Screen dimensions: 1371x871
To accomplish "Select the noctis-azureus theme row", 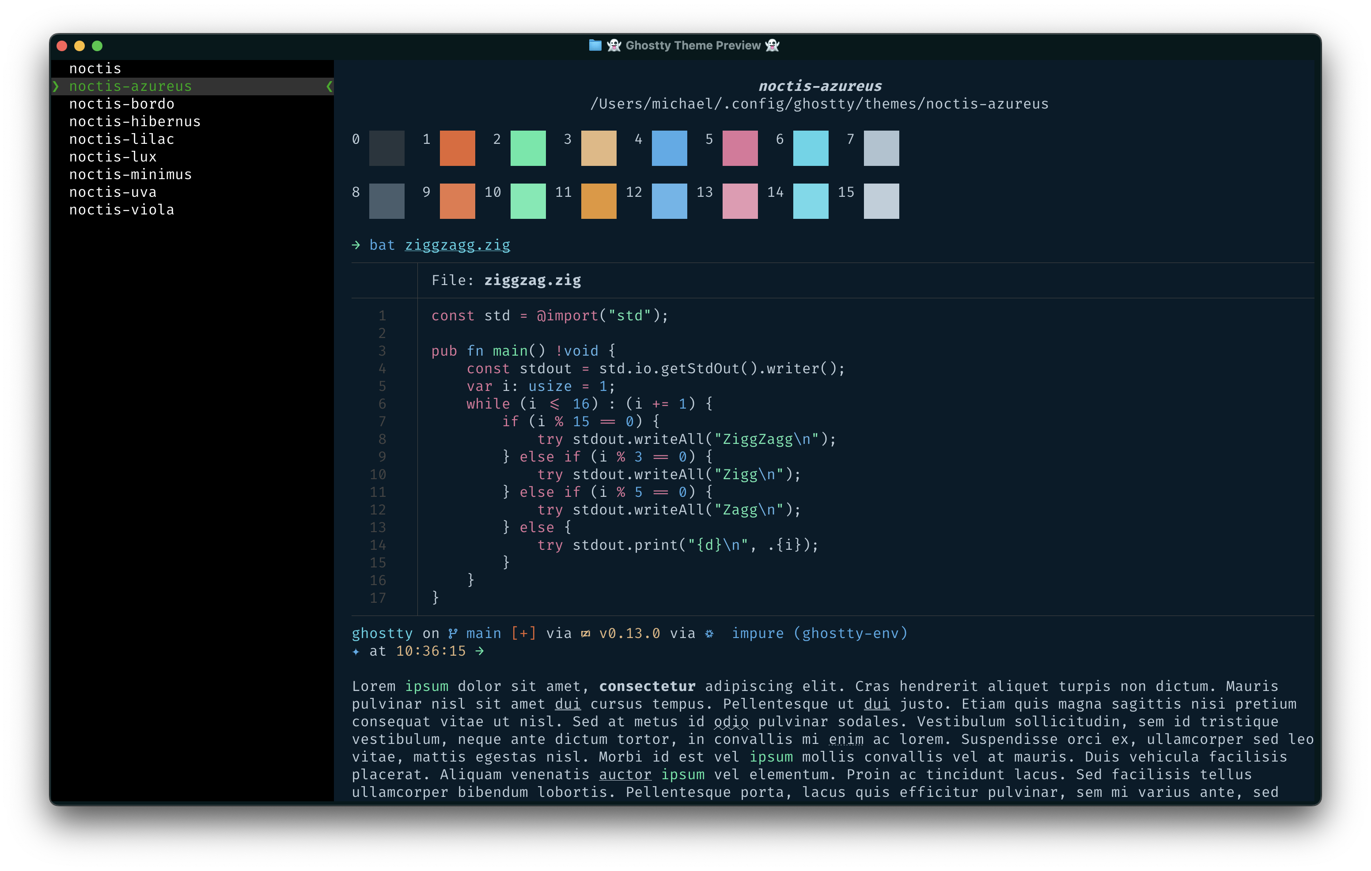I will pyautogui.click(x=193, y=86).
